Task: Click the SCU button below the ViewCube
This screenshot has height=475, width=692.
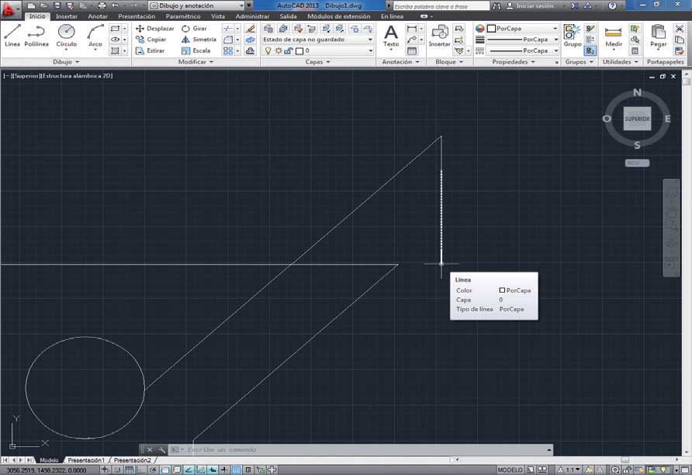Action: [637, 163]
